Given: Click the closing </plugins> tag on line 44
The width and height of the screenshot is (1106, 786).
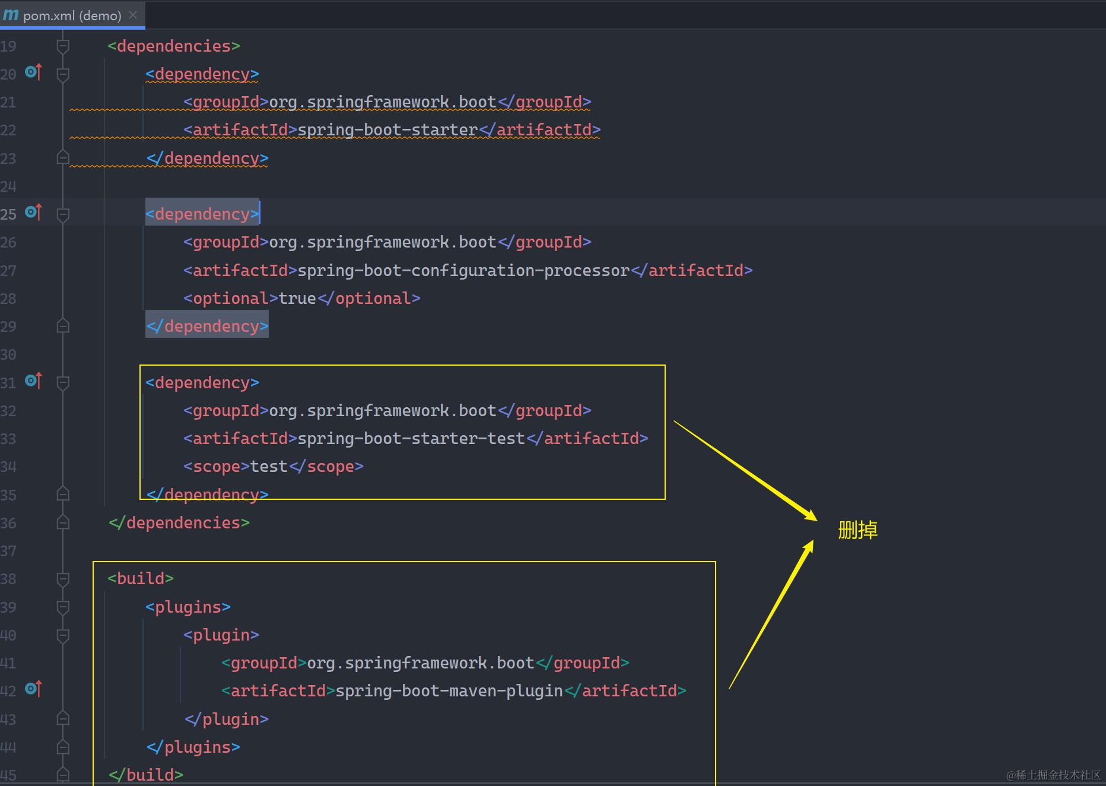Looking at the screenshot, I should 193,747.
